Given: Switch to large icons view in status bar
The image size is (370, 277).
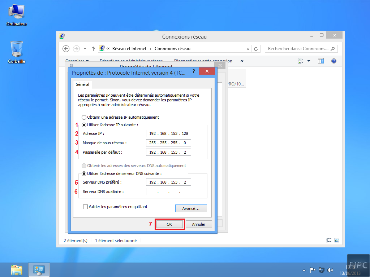Looking at the screenshot, I should click(x=337, y=240).
